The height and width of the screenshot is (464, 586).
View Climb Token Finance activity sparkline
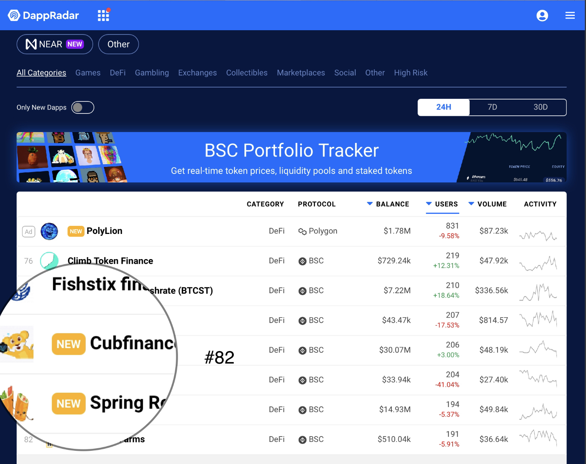pyautogui.click(x=538, y=263)
